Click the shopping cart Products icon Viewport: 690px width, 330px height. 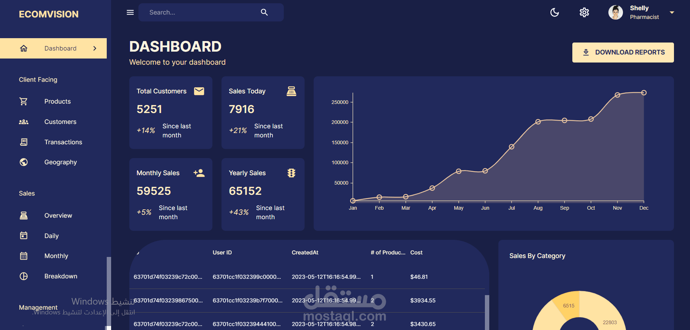pos(24,101)
